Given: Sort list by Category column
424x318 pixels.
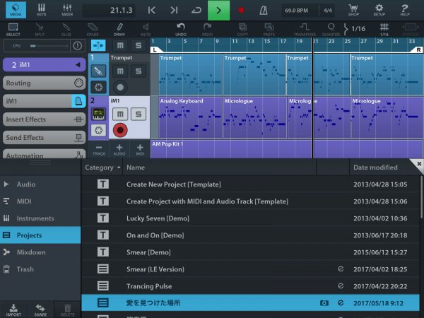Looking at the screenshot, I should pyautogui.click(x=102, y=167).
